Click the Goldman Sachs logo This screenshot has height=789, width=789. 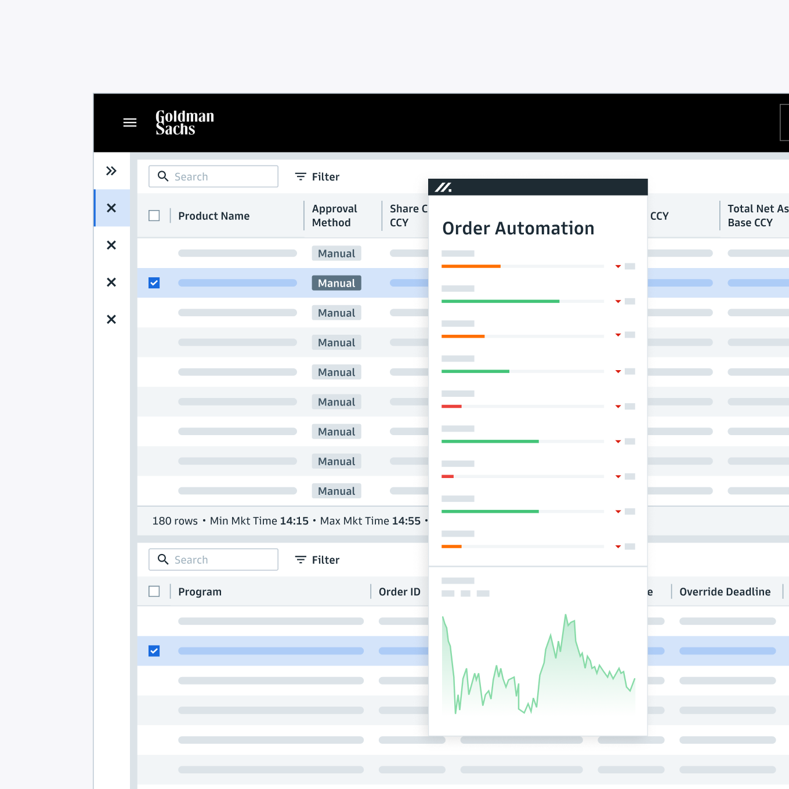(184, 122)
